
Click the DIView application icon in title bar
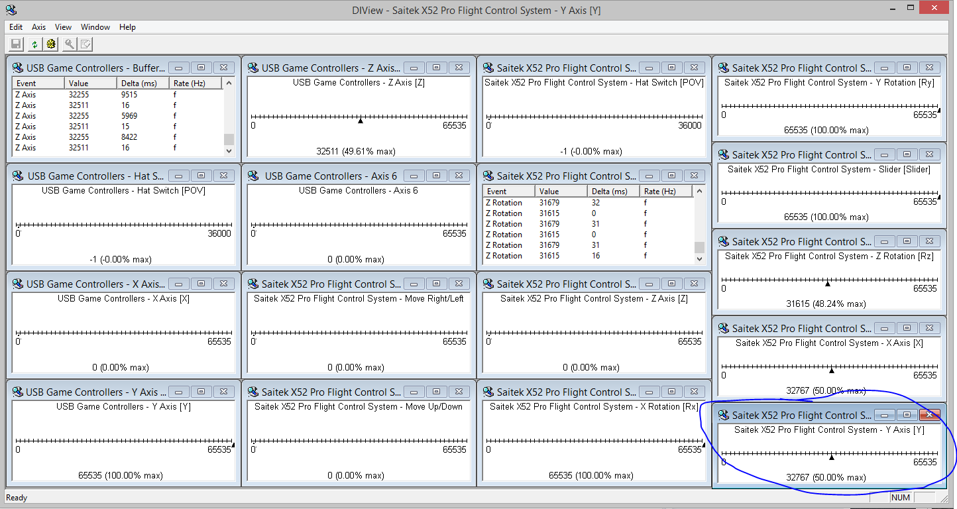[11, 9]
